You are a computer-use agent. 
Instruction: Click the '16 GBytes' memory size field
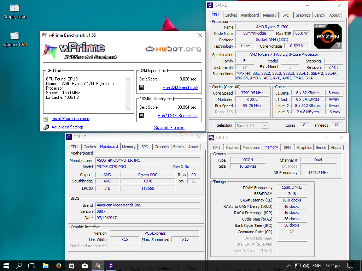(248, 167)
